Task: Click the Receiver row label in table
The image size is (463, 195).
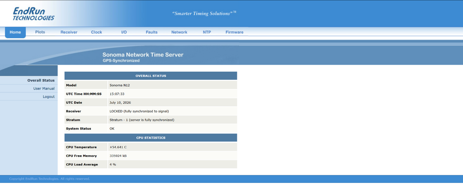Action: pos(74,111)
